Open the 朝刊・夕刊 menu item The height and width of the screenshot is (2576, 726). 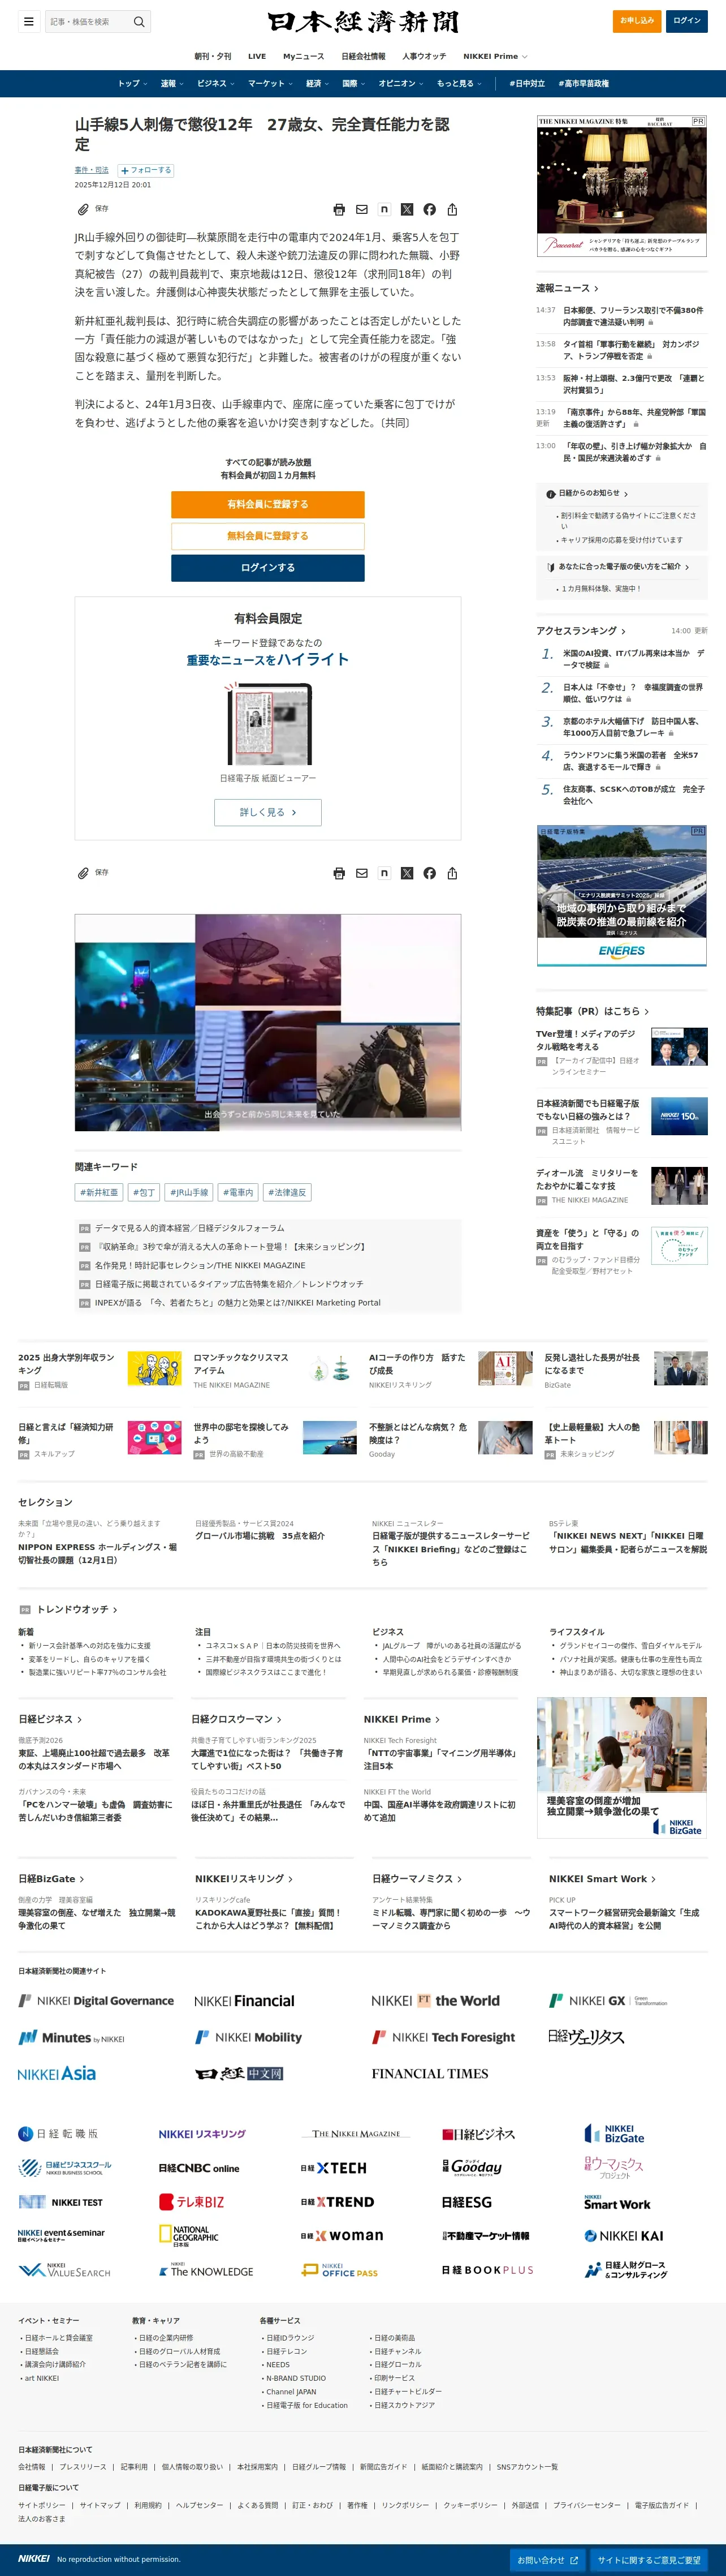pyautogui.click(x=213, y=56)
